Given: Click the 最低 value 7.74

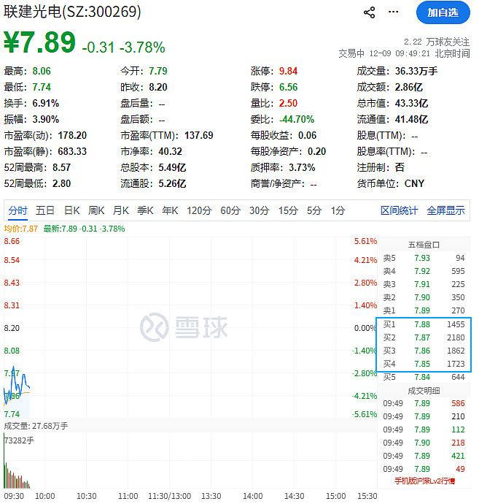Looking at the screenshot, I should tap(42, 87).
